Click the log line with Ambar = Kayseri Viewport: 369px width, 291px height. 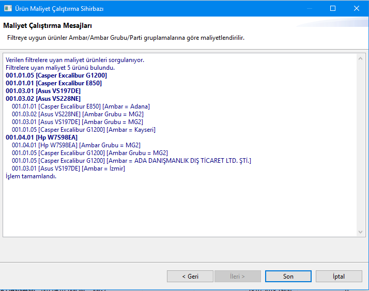point(83,130)
